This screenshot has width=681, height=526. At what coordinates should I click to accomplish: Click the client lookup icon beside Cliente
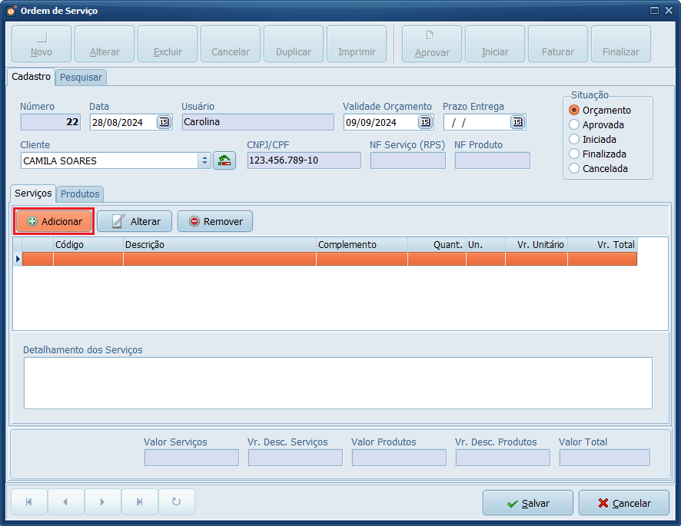pyautogui.click(x=224, y=160)
